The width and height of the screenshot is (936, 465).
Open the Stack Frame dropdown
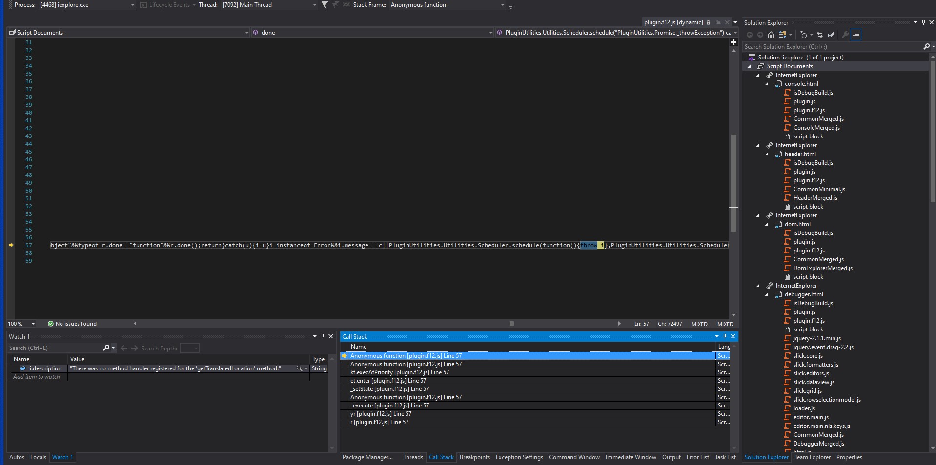point(447,5)
